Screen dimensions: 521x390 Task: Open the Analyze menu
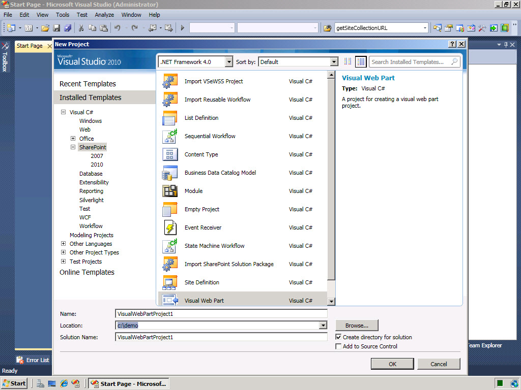click(x=104, y=15)
